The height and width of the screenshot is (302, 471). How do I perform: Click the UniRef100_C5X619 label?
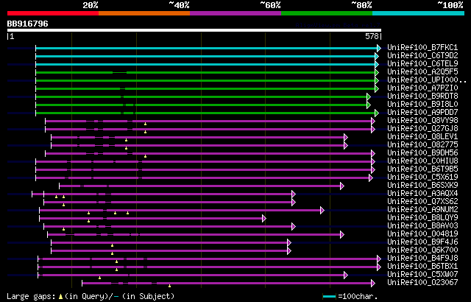coord(422,178)
